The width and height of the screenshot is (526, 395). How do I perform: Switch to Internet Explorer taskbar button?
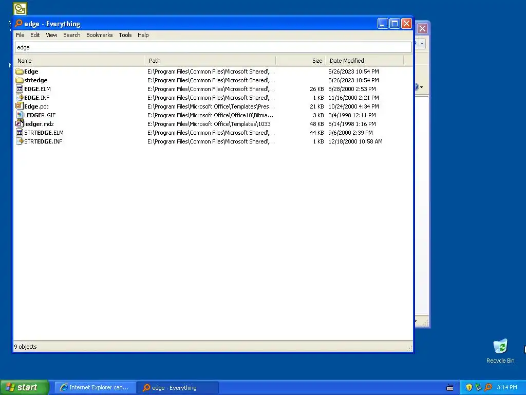tap(95, 388)
